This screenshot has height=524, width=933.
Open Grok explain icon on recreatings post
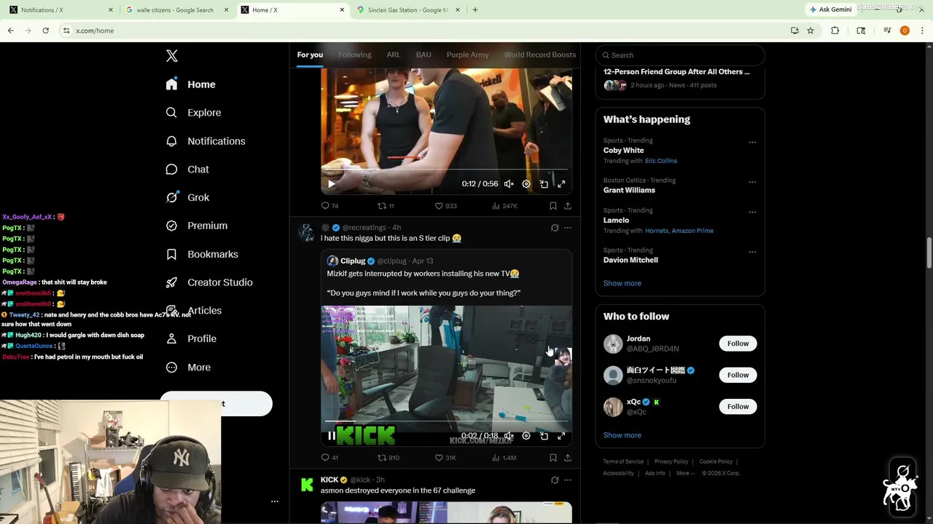(x=555, y=228)
